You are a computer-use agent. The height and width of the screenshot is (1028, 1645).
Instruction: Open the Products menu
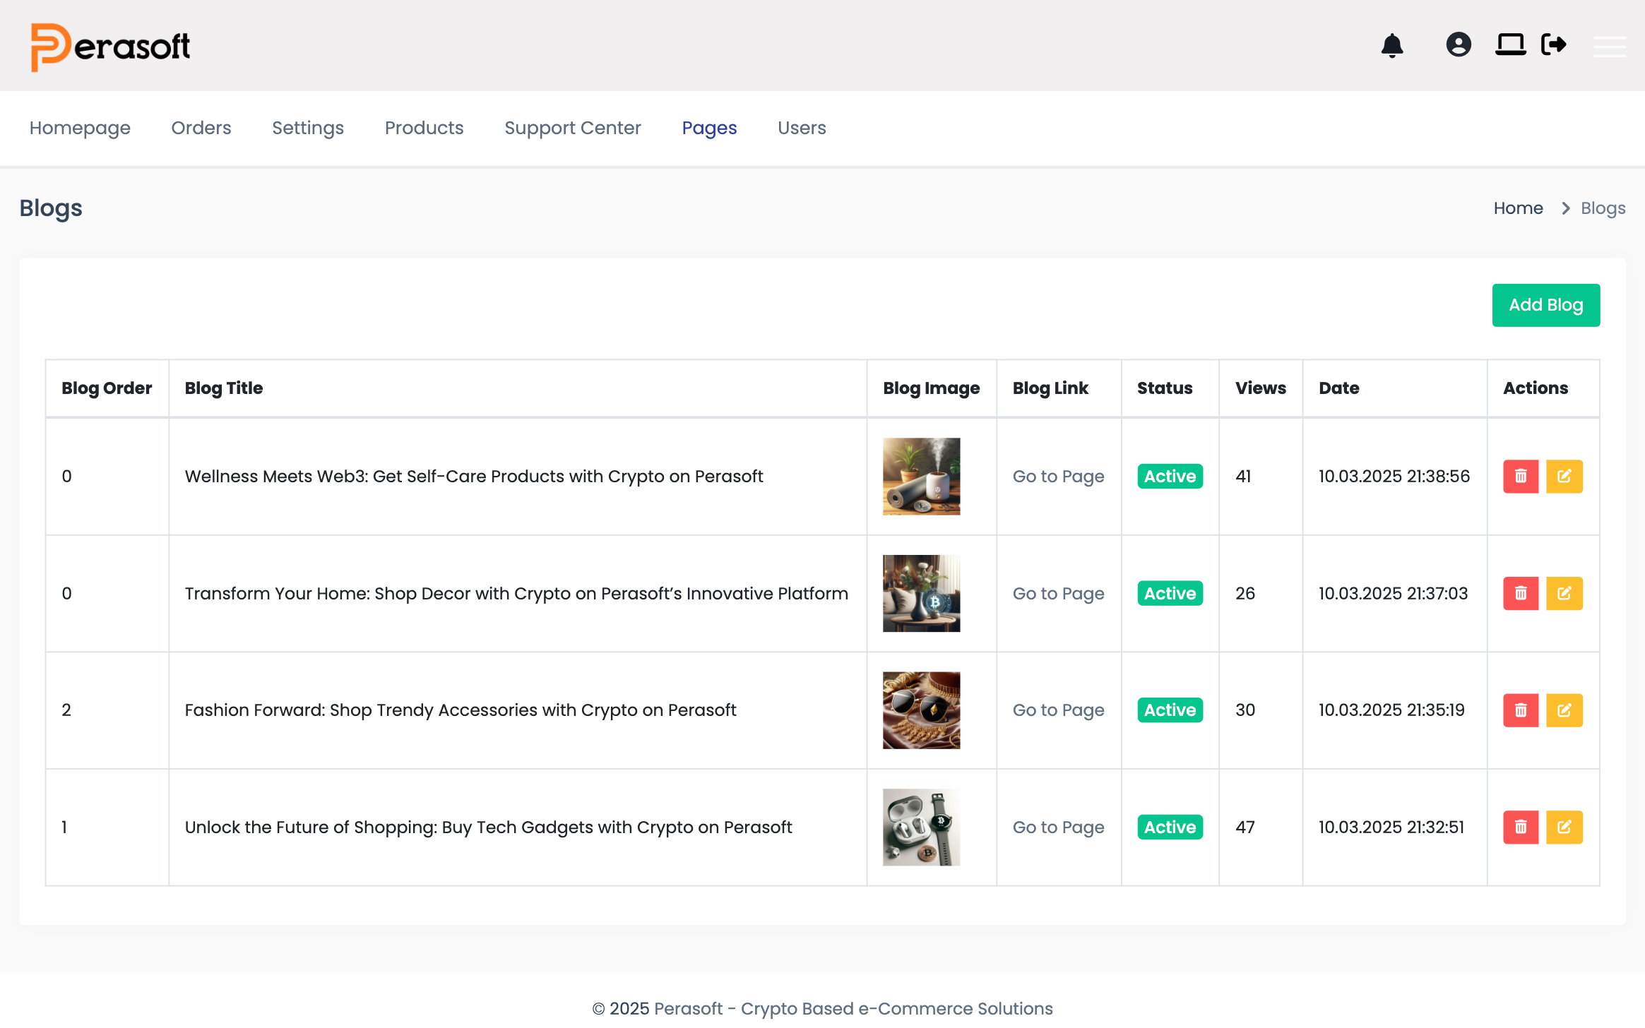[424, 128]
